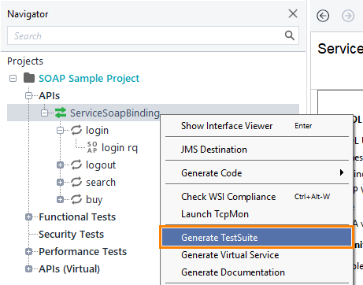Select the login operation label
Viewport: 363px width, 285px height.
(97, 131)
